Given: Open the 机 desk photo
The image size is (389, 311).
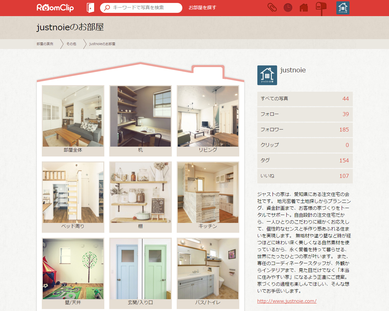Looking at the screenshot, I should [141, 116].
